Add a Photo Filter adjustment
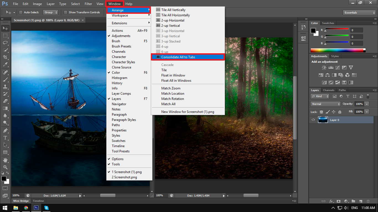 click(341, 75)
